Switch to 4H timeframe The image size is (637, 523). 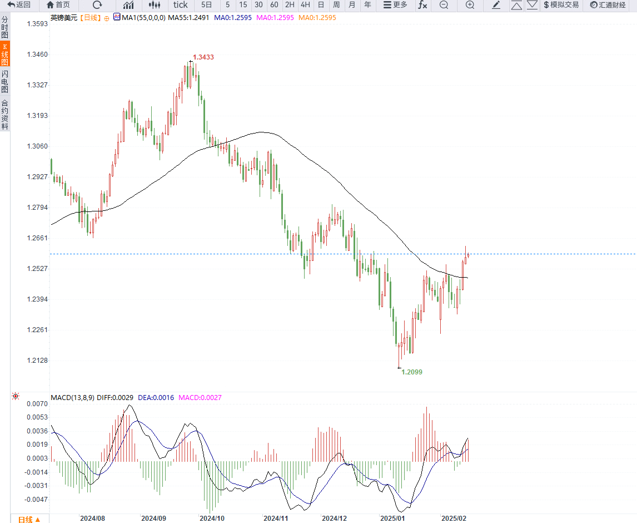tap(305, 5)
